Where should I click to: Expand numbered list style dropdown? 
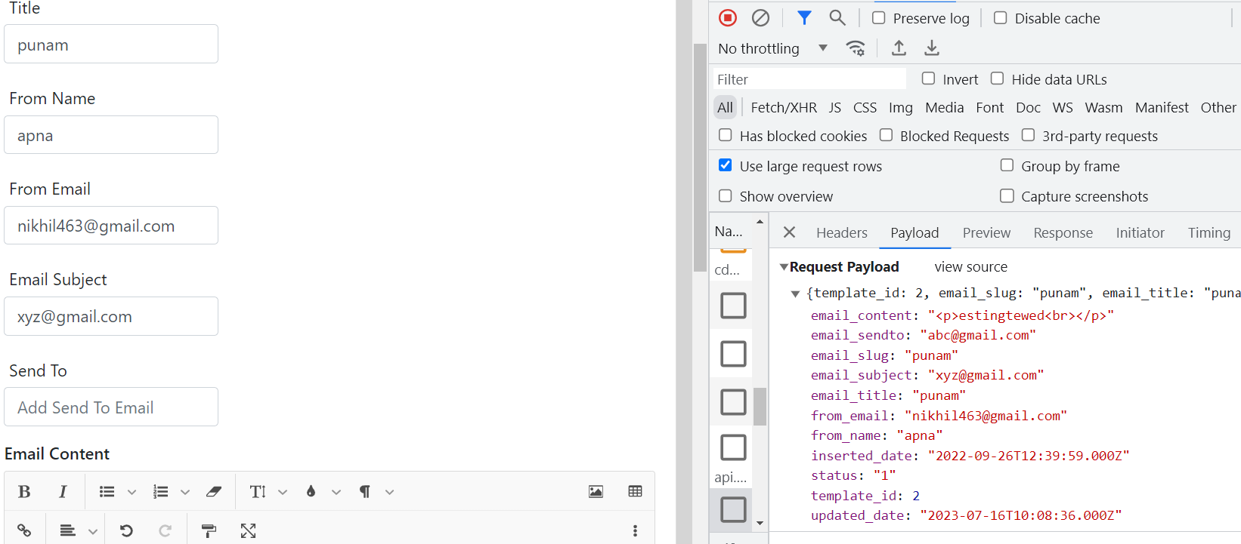[185, 492]
